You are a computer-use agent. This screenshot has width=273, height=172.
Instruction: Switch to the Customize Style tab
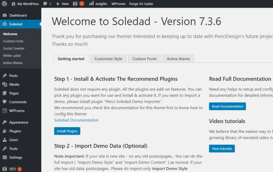click(108, 59)
